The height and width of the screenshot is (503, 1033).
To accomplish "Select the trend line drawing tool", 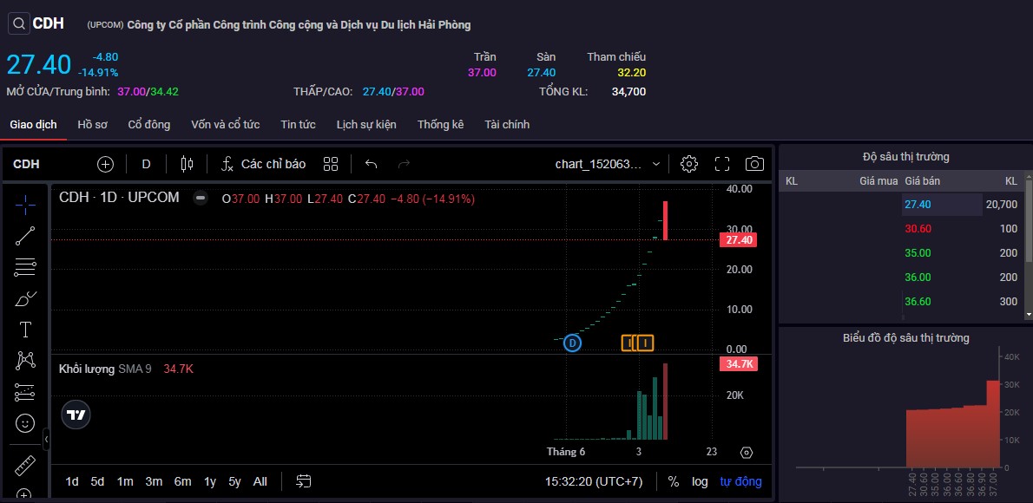I will click(x=25, y=236).
